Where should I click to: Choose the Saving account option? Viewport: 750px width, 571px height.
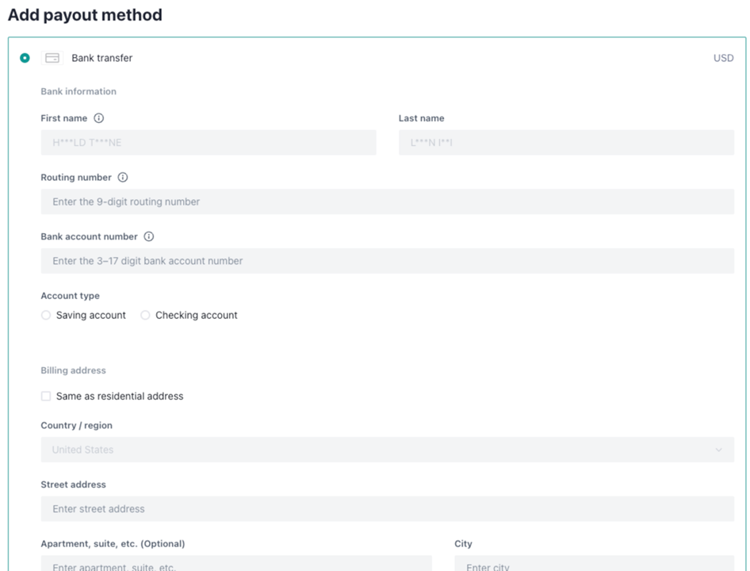pyautogui.click(x=46, y=316)
